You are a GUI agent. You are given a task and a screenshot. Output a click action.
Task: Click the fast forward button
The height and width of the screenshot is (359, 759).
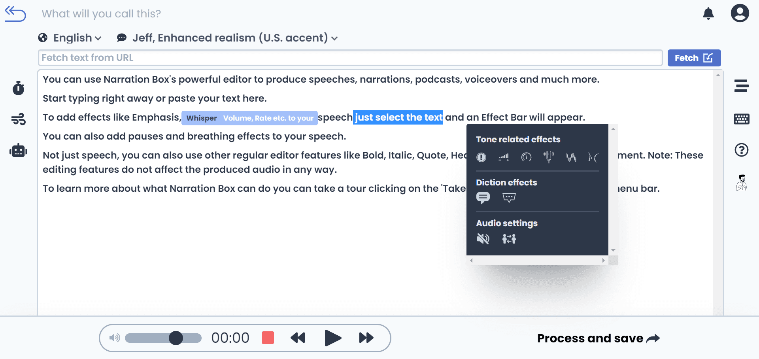366,338
